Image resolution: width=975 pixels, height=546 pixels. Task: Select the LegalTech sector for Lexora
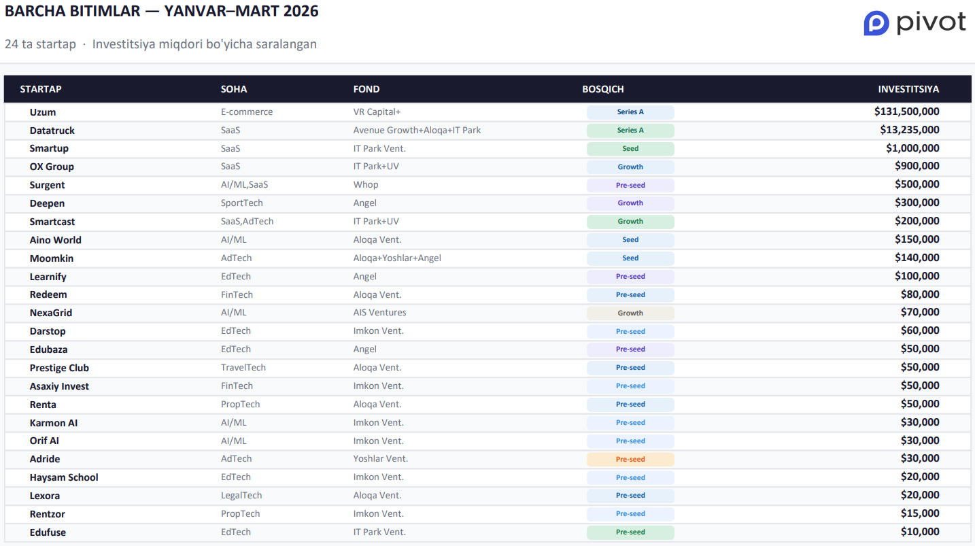click(241, 496)
